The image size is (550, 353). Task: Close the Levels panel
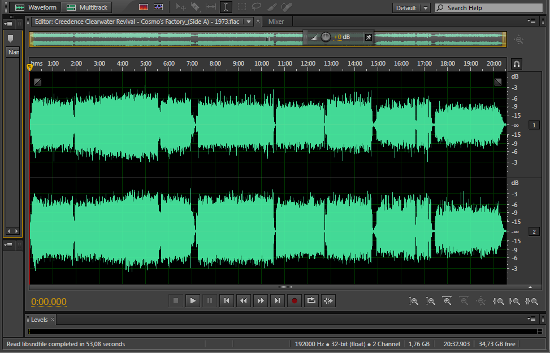coord(52,319)
